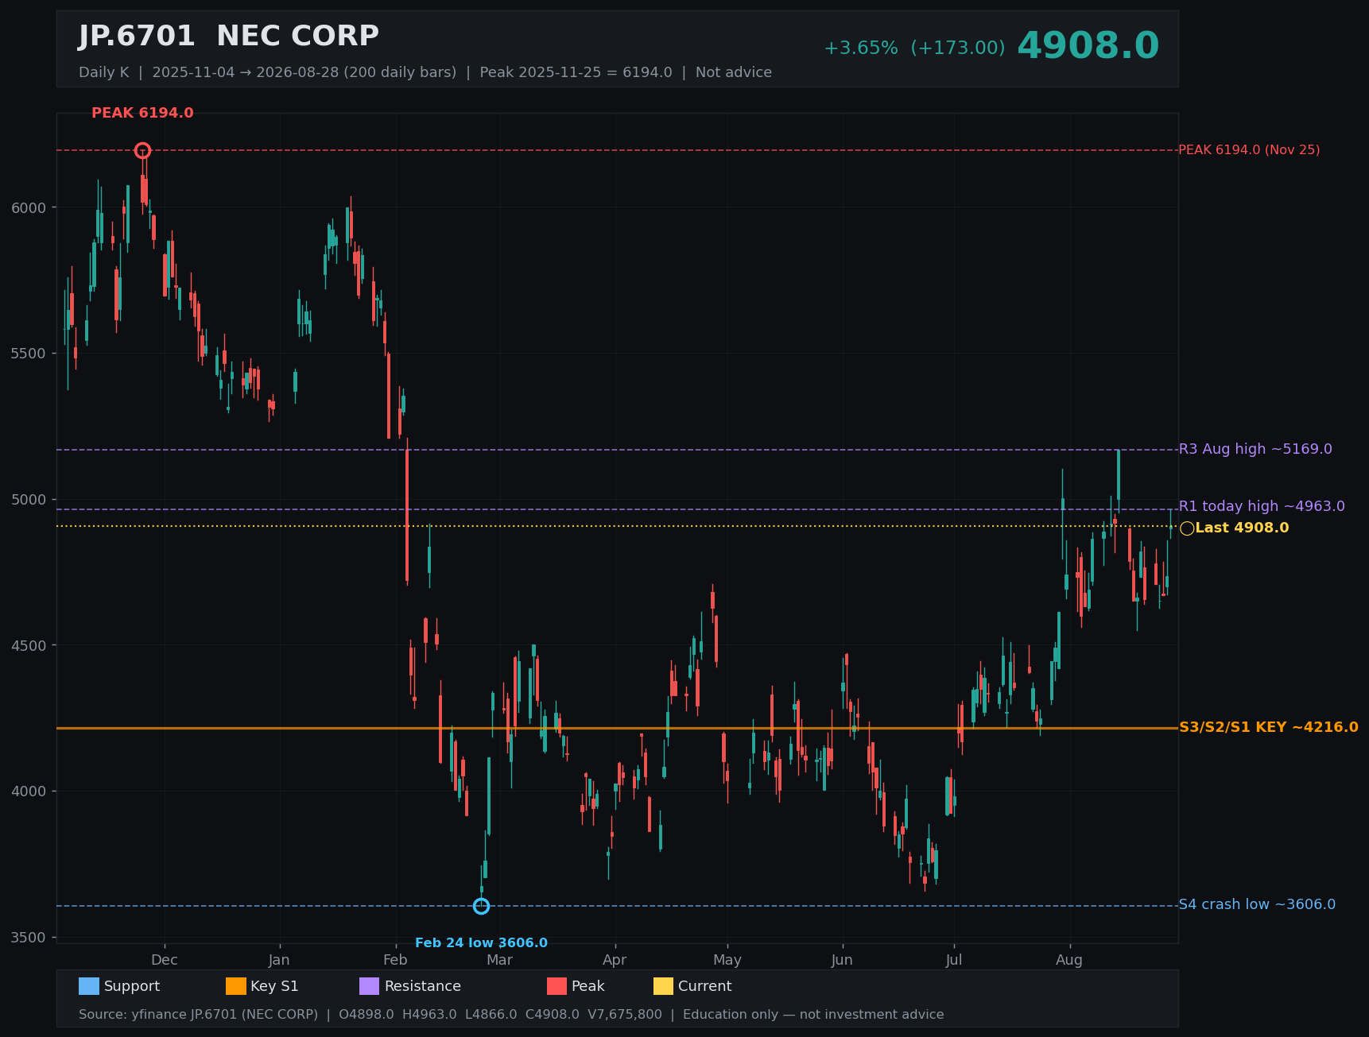Click the "S4 crash low ~3606.0" support label
The width and height of the screenshot is (1369, 1037).
1257,904
